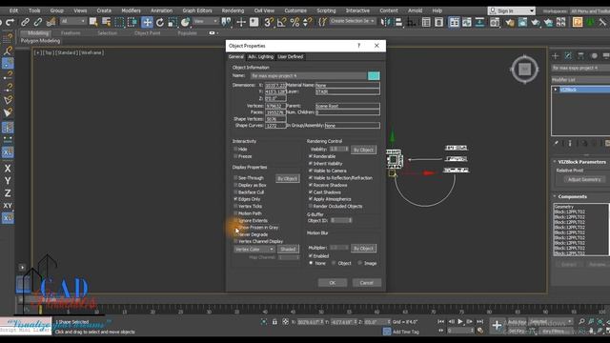This screenshot has width=610, height=343.
Task: Open the Select by Name list icon
Action: pos(106,22)
